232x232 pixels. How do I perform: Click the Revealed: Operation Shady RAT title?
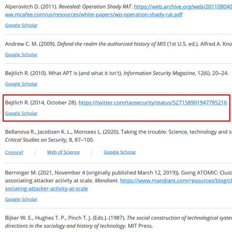pos(95,7)
